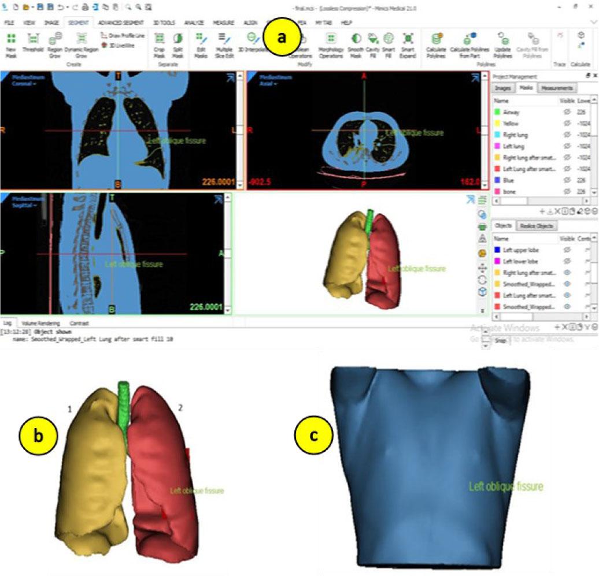The width and height of the screenshot is (599, 576).
Task: Activate the Split Mask tool
Action: [178, 42]
